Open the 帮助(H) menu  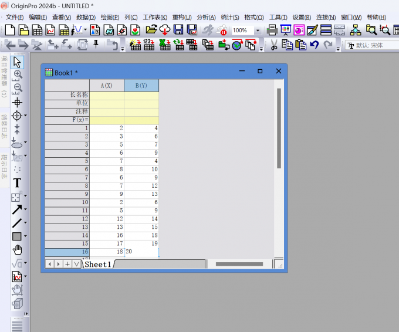pyautogui.click(x=377, y=17)
